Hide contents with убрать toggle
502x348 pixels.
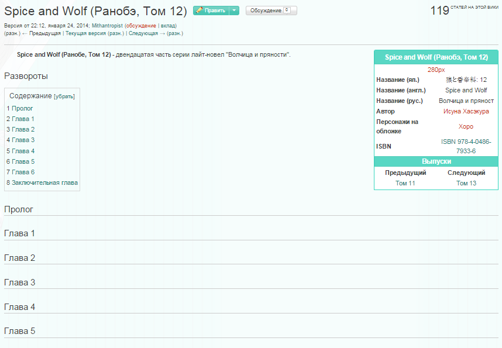[x=64, y=97]
